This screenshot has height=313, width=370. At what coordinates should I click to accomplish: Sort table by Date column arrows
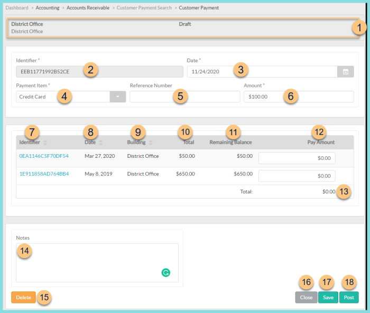tap(101, 143)
